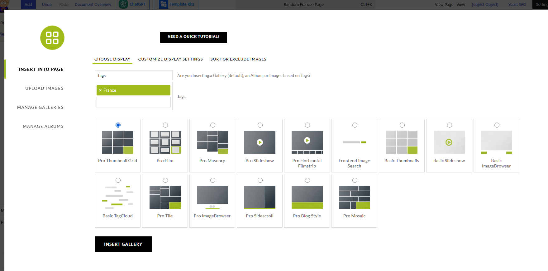
Task: Select the Basic Slideshow radio button
Action: coord(450,125)
